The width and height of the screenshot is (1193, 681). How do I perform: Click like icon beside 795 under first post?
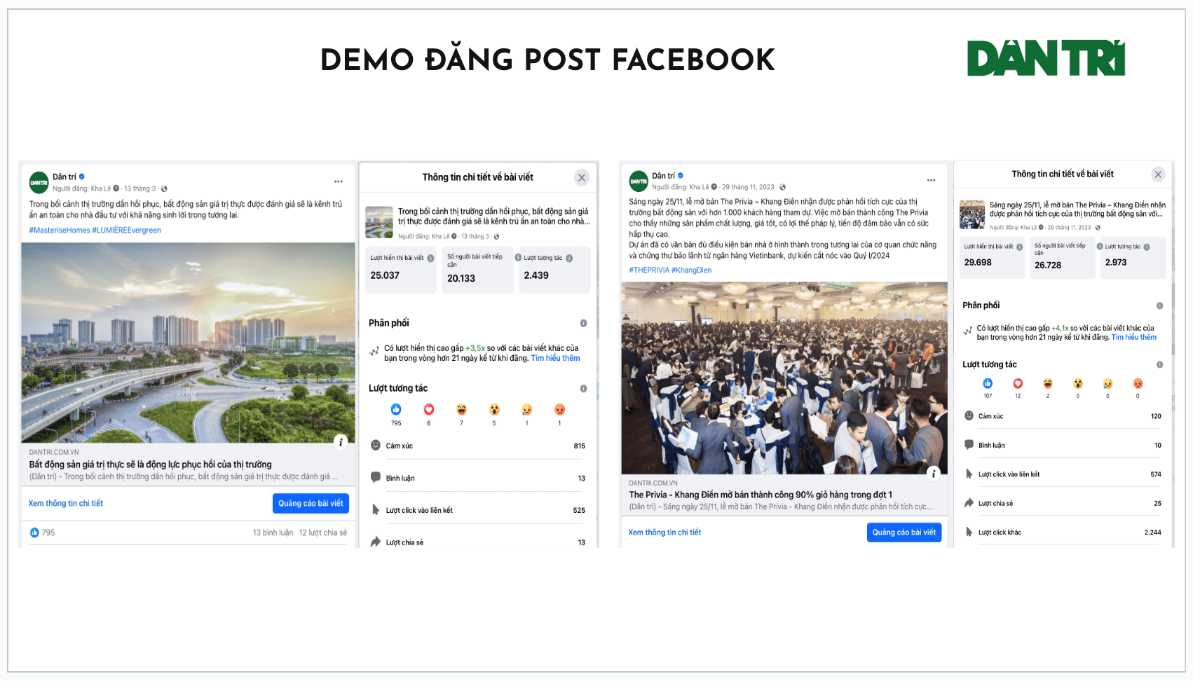[x=34, y=532]
